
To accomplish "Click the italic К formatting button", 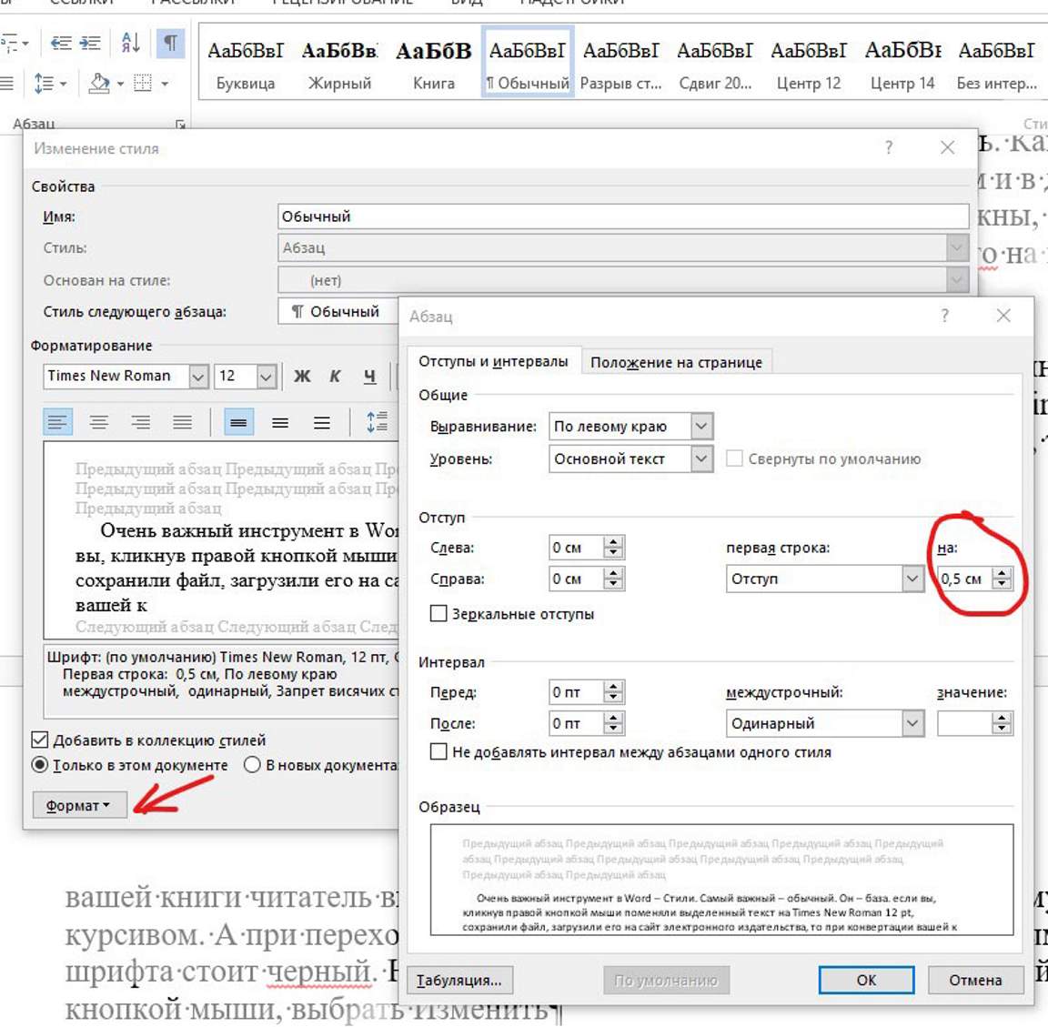I will (335, 376).
